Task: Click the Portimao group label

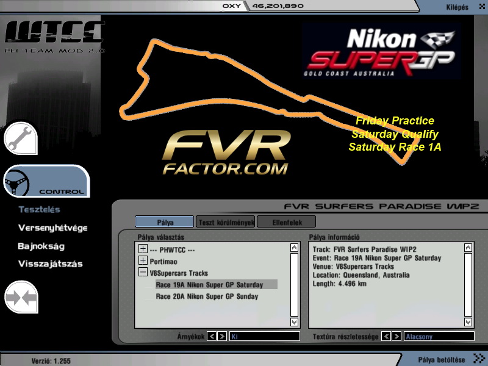Action: [163, 262]
